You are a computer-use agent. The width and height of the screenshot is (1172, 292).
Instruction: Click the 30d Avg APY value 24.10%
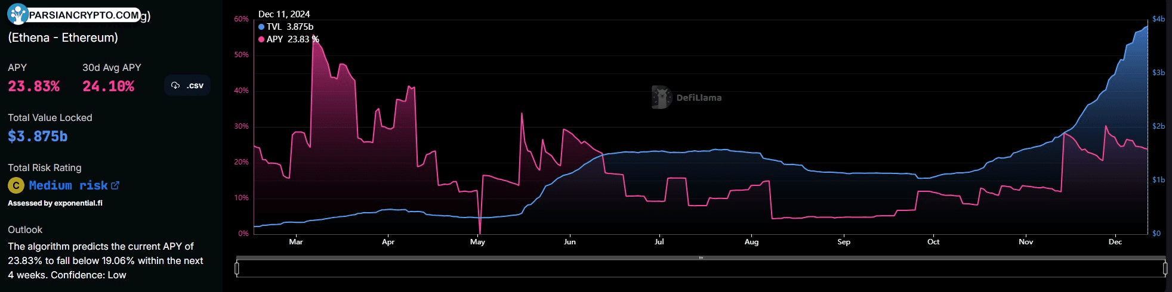(109, 86)
